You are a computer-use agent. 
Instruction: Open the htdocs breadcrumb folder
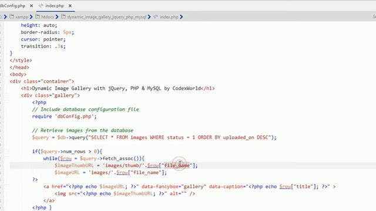point(48,17)
